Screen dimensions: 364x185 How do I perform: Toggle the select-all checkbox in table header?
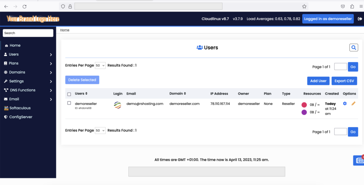[x=69, y=94]
